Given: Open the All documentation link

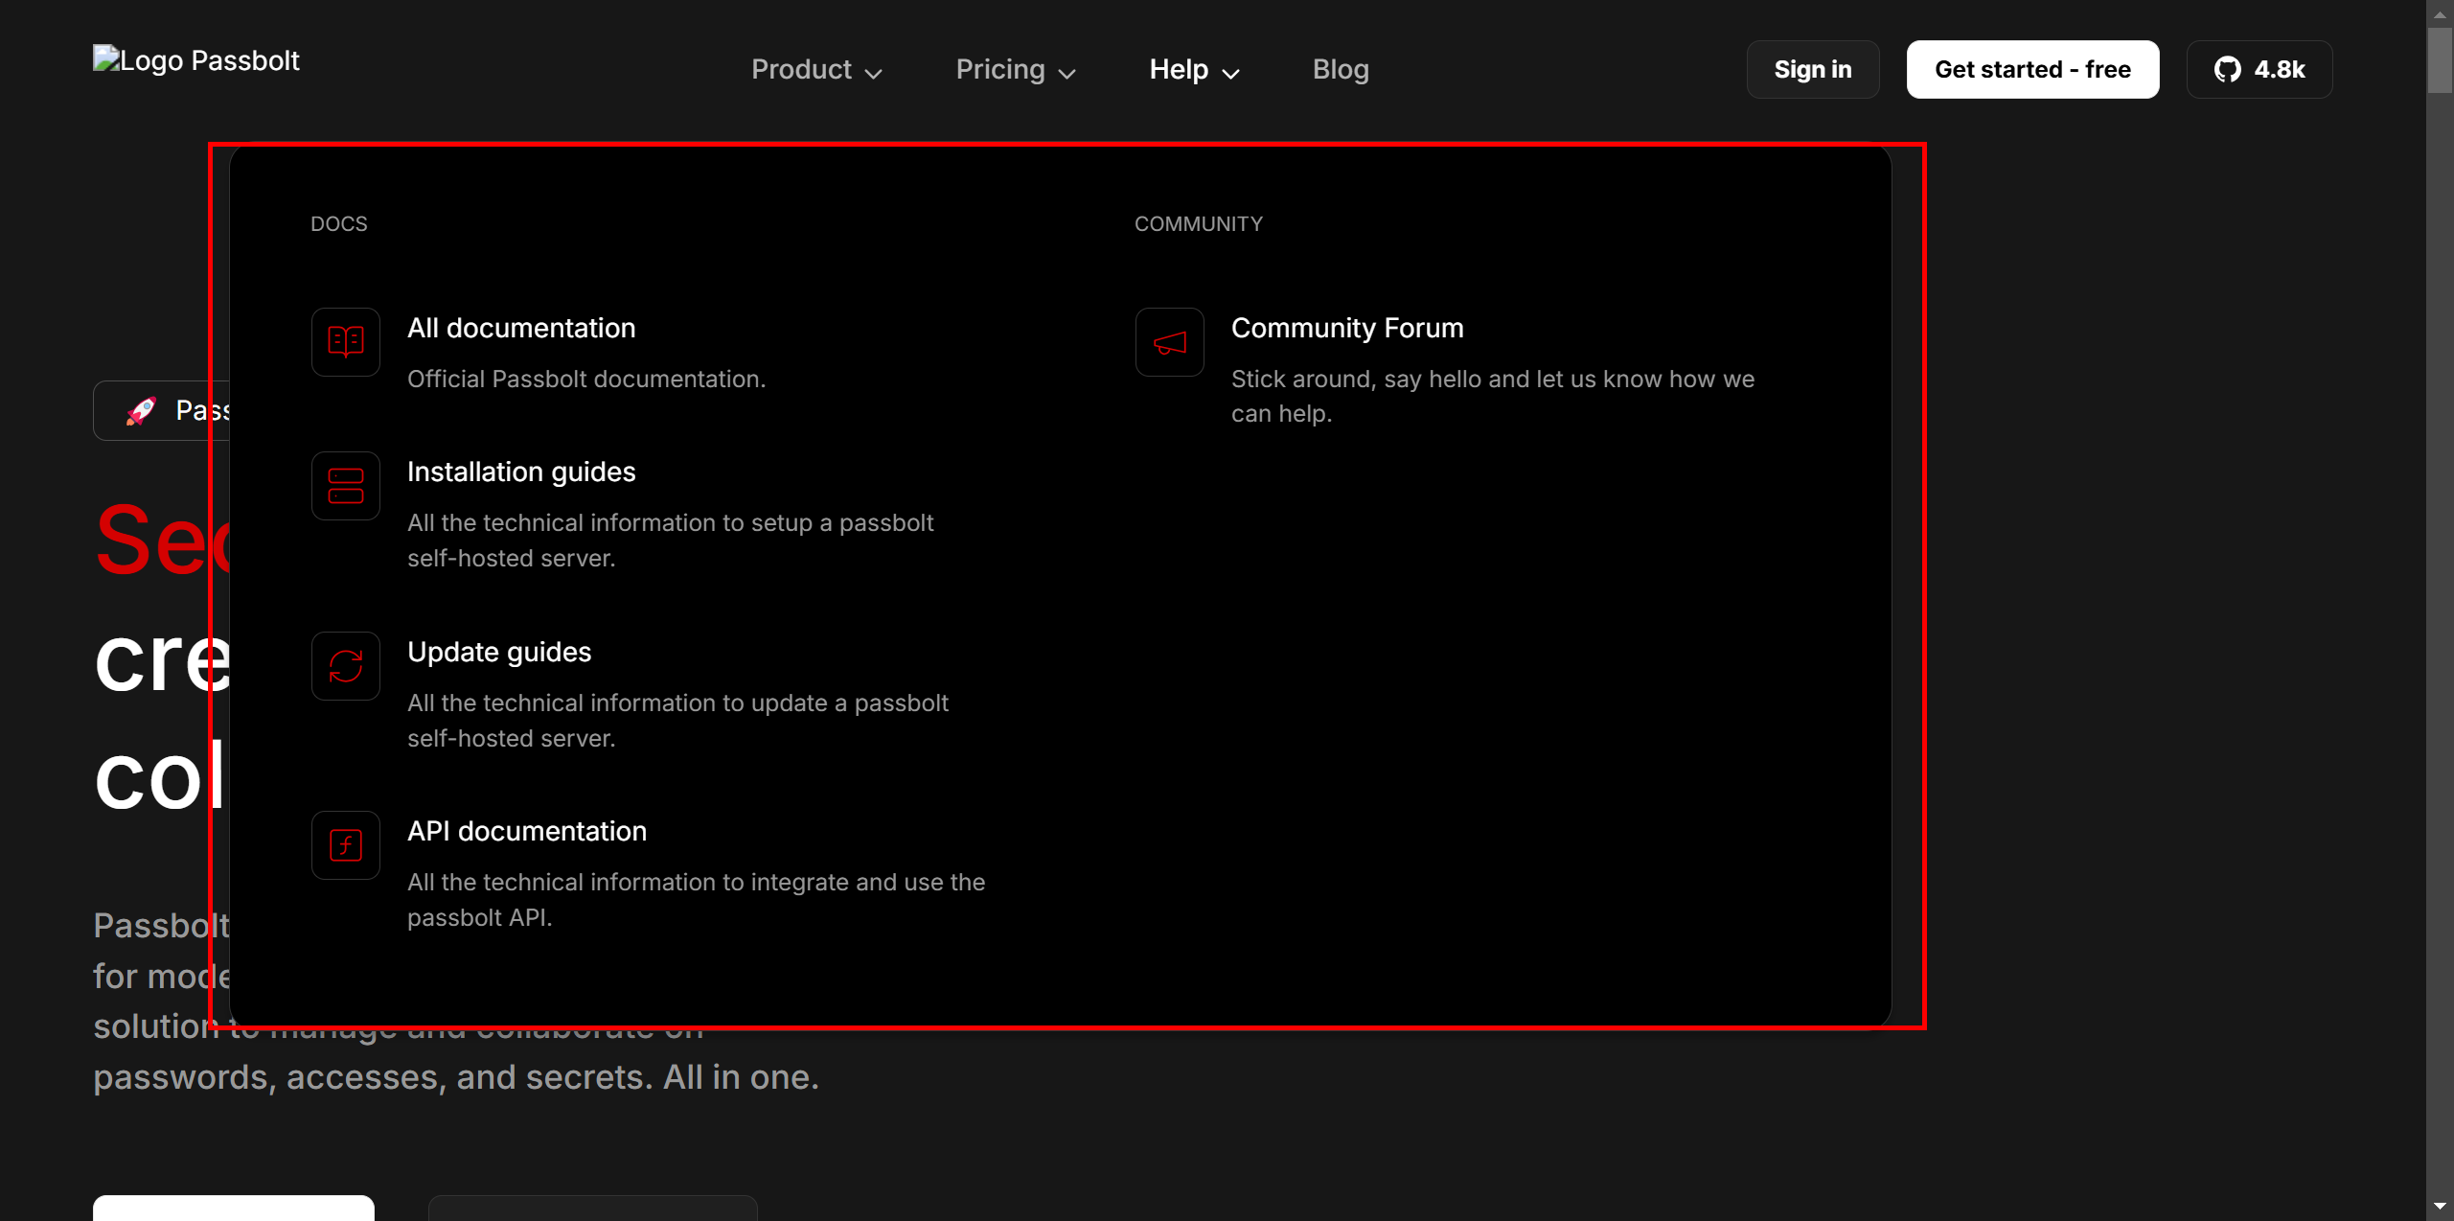Looking at the screenshot, I should [x=520, y=328].
